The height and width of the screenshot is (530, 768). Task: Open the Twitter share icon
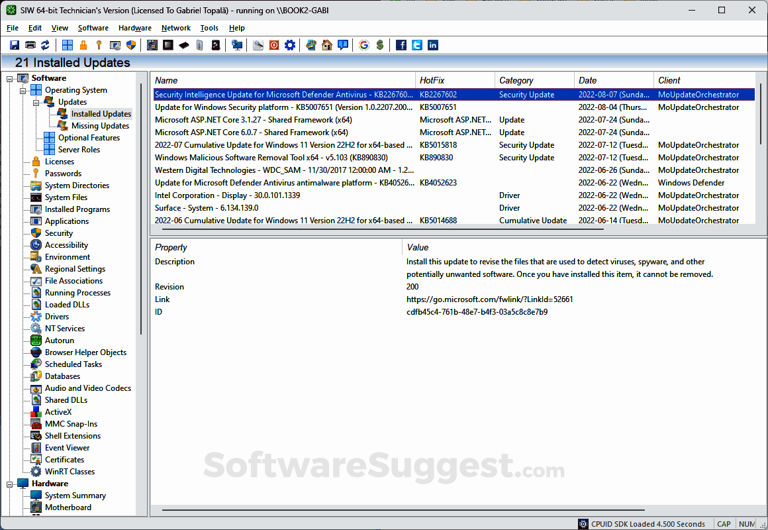tap(417, 45)
